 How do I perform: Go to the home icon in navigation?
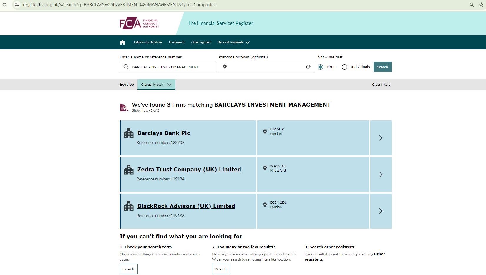point(122,42)
